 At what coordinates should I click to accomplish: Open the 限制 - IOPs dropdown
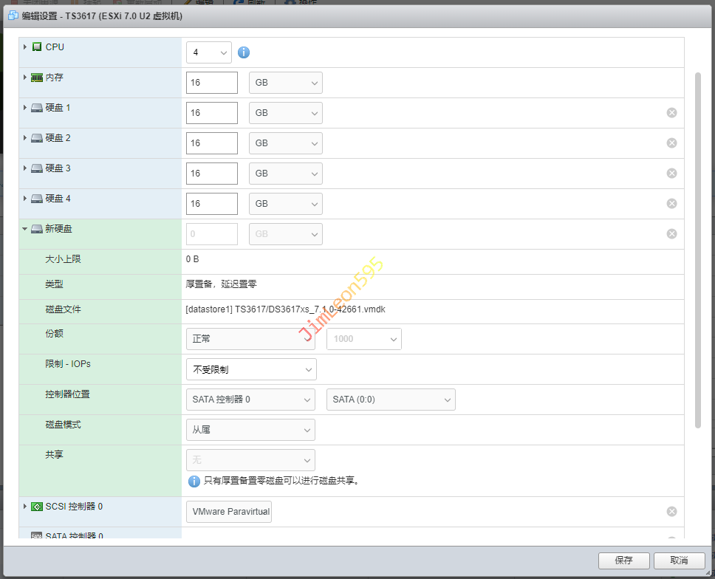[x=251, y=369]
